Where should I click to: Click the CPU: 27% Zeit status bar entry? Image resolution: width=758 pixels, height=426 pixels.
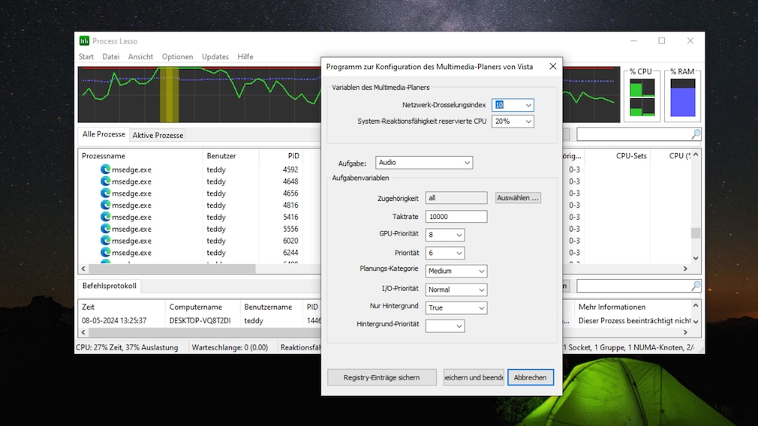pyautogui.click(x=127, y=347)
